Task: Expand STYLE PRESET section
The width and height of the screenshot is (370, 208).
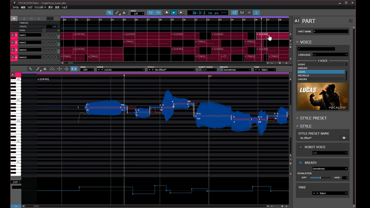Action: click(313, 118)
